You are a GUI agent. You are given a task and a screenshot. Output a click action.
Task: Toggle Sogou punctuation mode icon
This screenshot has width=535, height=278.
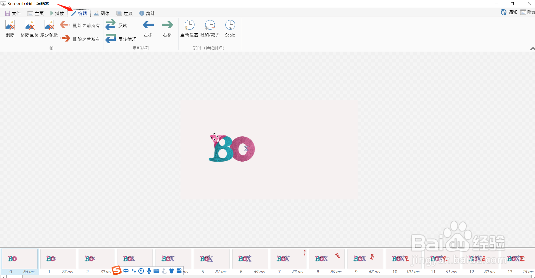click(134, 271)
